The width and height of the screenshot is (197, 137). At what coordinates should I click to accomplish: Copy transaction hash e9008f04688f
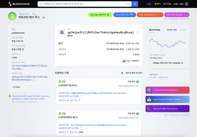(x=81, y=96)
